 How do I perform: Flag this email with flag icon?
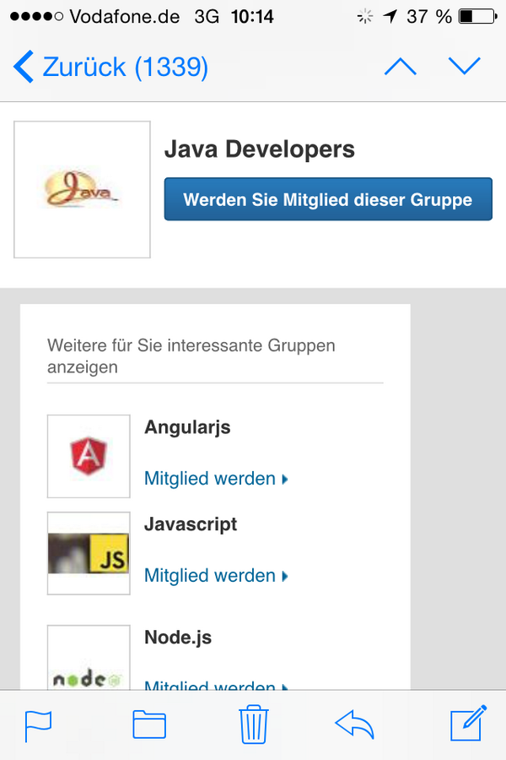click(38, 725)
